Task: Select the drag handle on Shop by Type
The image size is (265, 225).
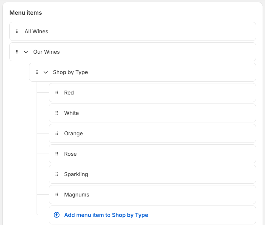Action: [37, 72]
